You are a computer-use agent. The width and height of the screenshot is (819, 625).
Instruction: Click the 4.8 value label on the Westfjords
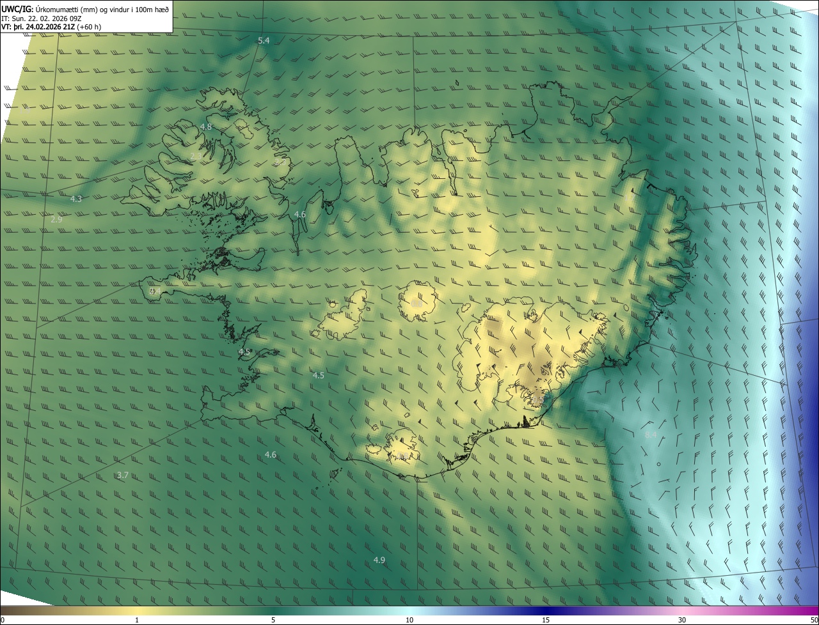(206, 127)
